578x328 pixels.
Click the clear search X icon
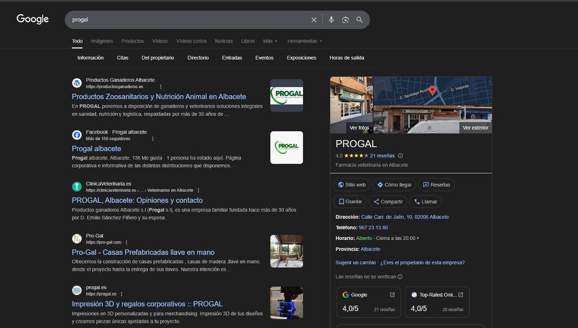coord(314,20)
